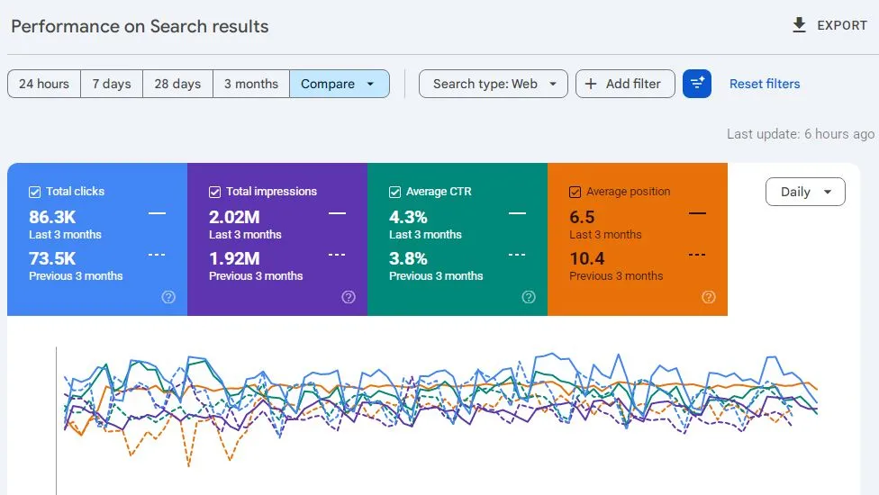Open help icon in Average CTR card
This screenshot has height=495, width=879.
pos(528,297)
